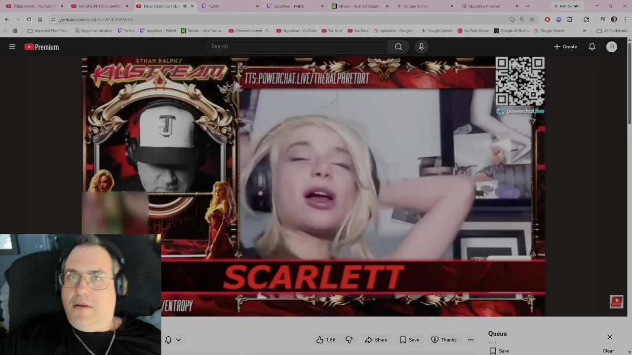The image size is (632, 355).
Task: Open the red ad-blocker extension icon
Action: (x=547, y=19)
